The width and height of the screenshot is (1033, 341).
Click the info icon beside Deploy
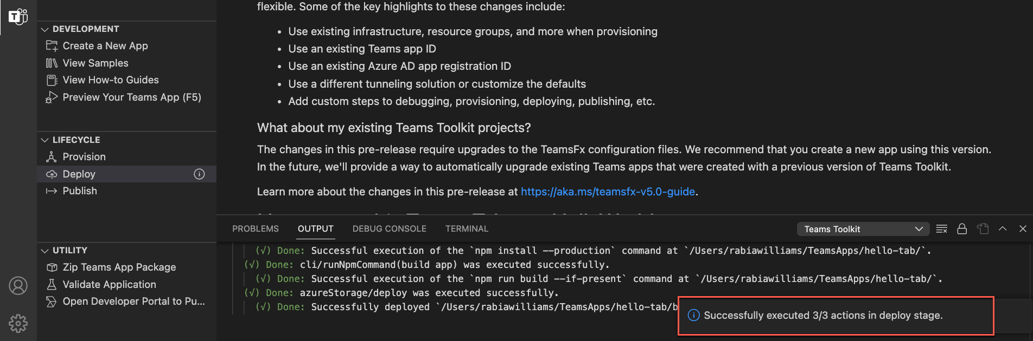199,174
